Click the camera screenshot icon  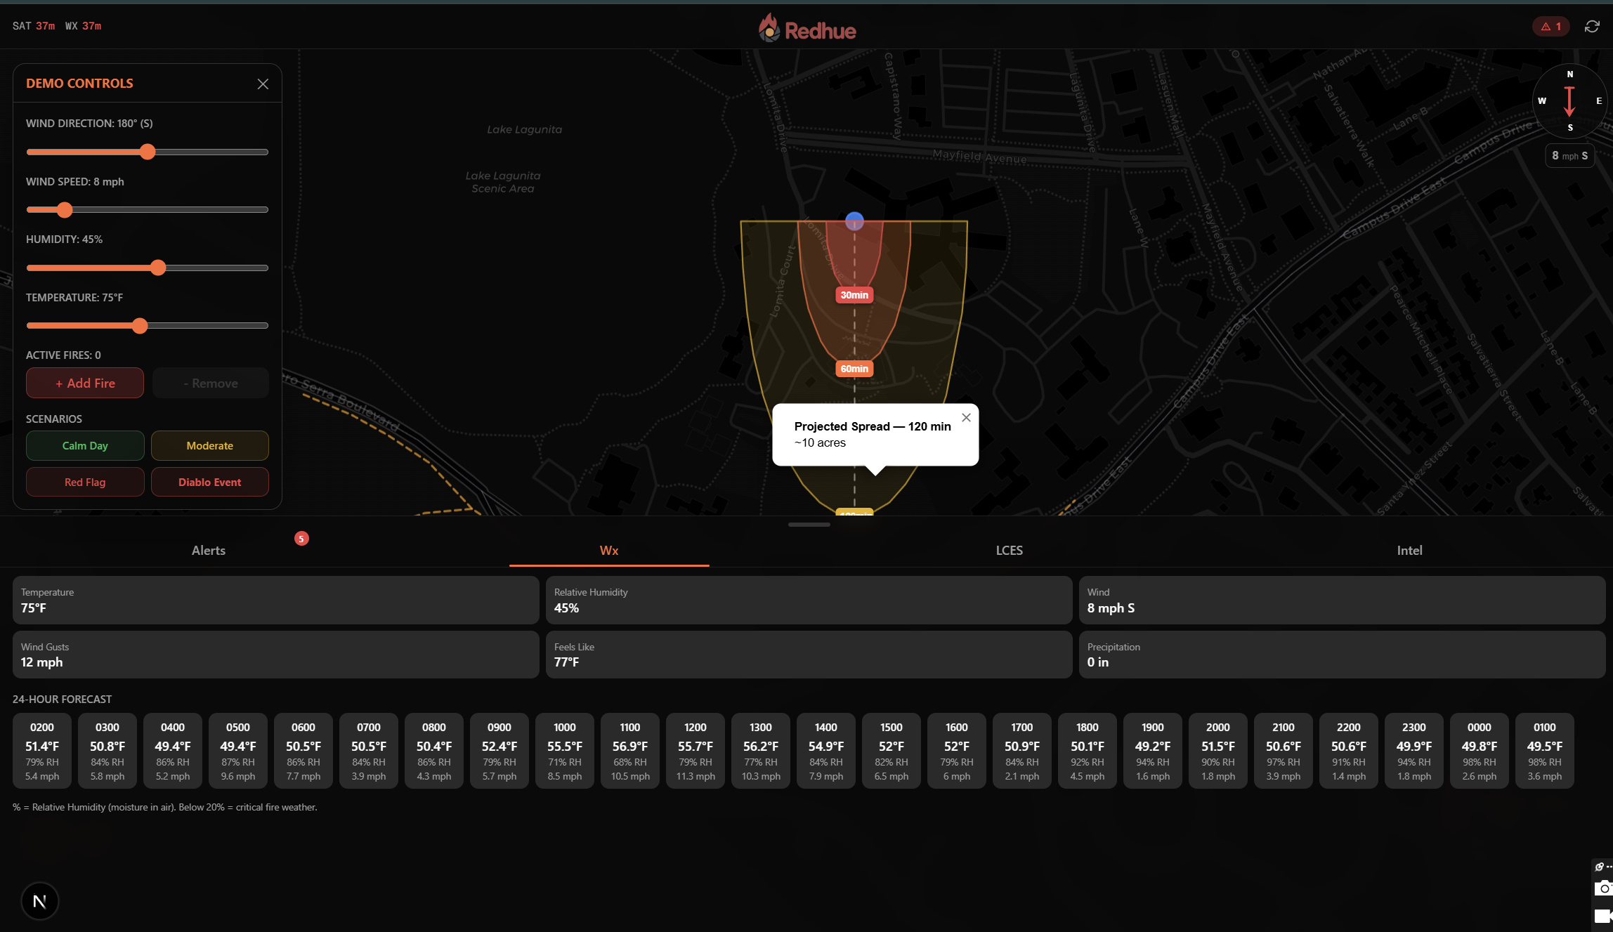1603,889
